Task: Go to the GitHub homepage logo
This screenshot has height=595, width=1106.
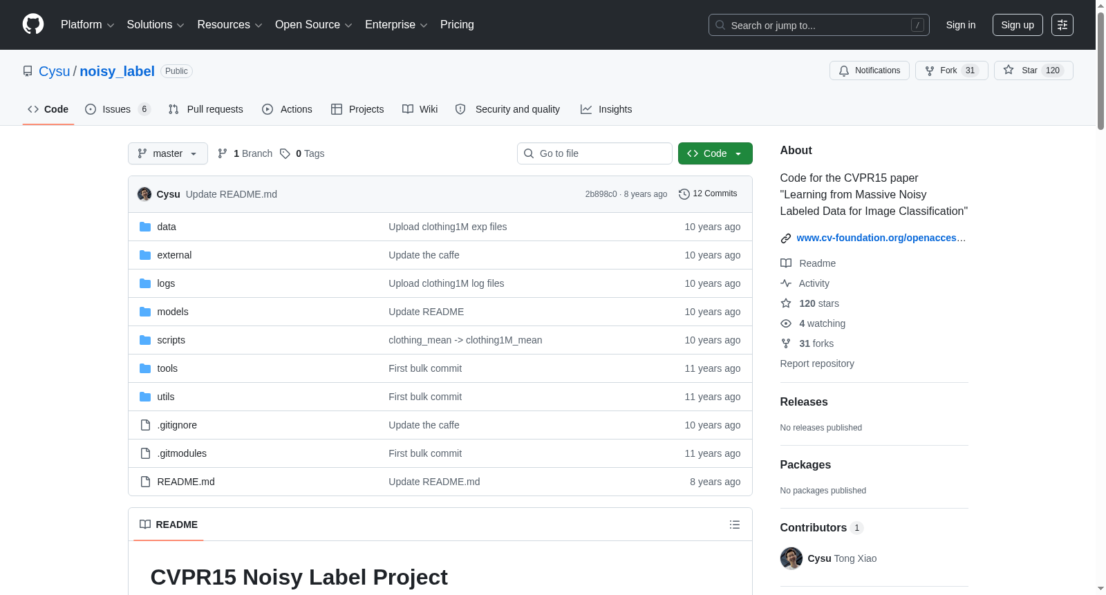Action: pyautogui.click(x=33, y=25)
